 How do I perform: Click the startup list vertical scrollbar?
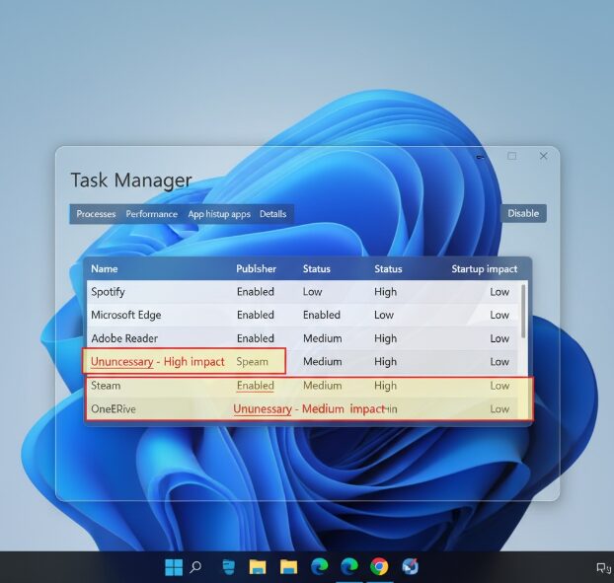point(523,311)
